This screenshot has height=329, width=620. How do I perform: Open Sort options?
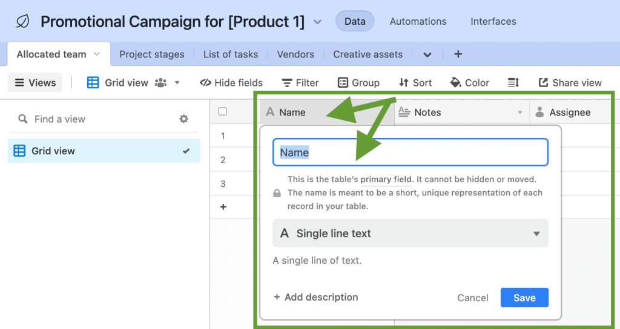(x=404, y=83)
